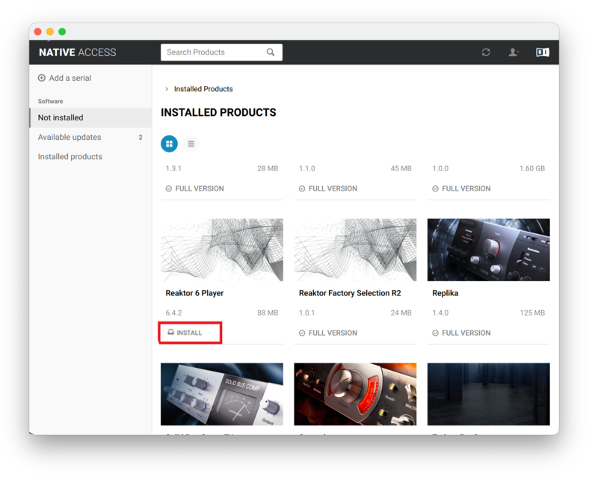
Task: Click the checkmark icon under Replika
Action: click(x=435, y=333)
